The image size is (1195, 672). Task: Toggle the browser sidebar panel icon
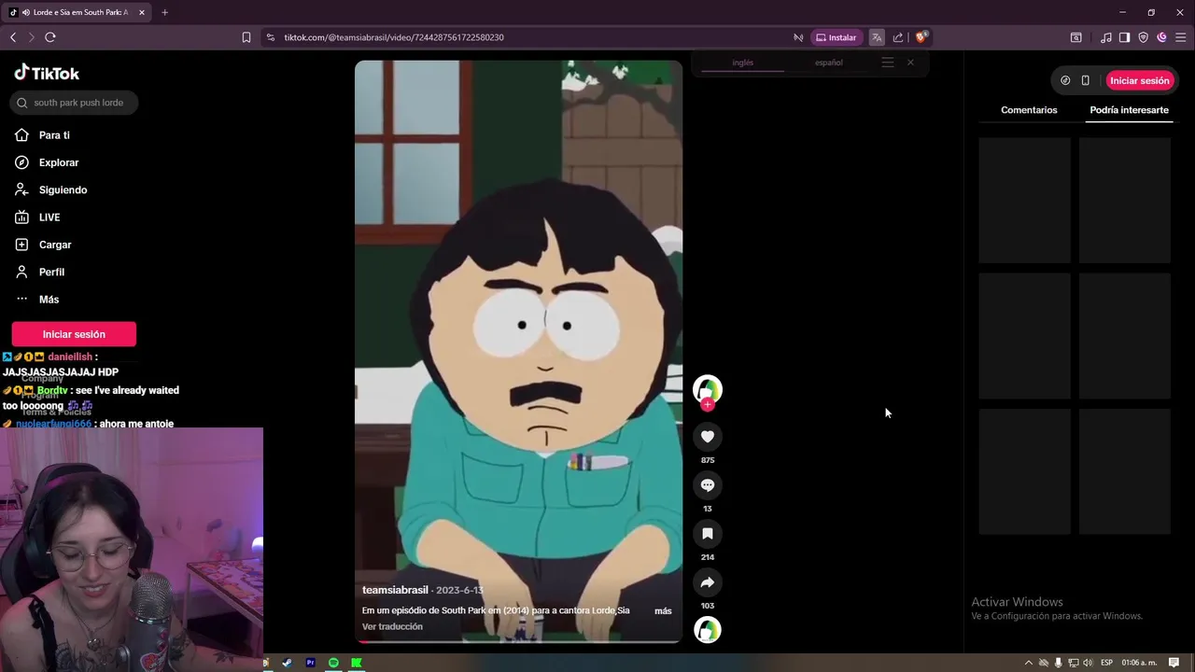click(x=1124, y=37)
